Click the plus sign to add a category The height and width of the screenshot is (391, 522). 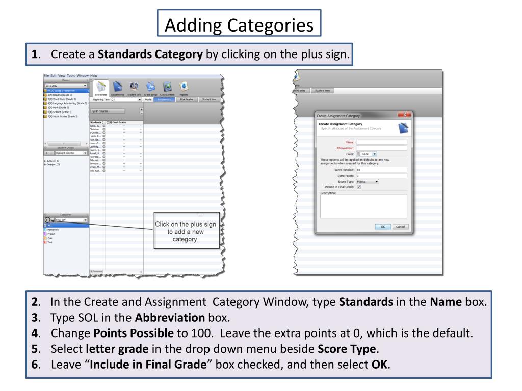point(47,220)
